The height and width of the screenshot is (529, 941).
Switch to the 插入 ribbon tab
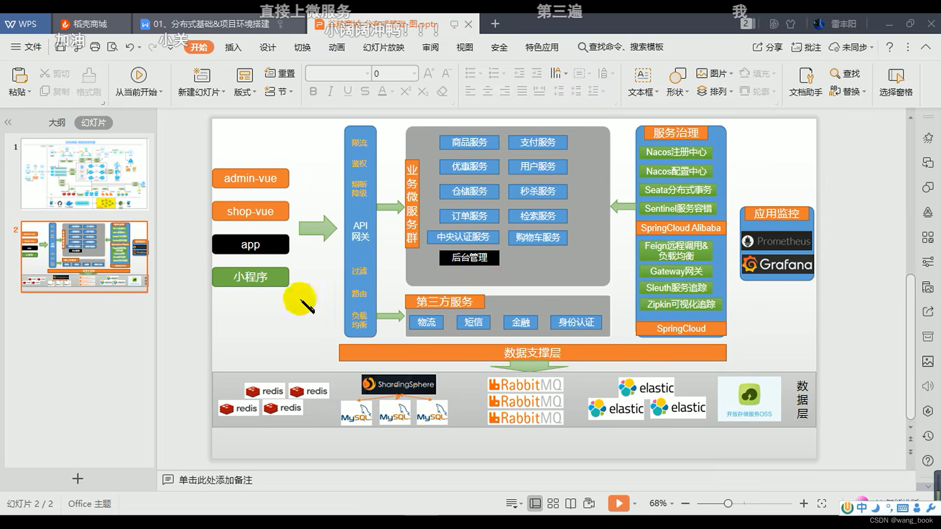[x=233, y=47]
